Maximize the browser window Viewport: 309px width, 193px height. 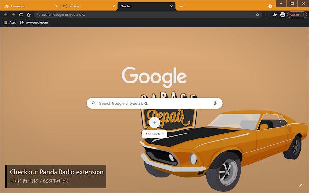click(292, 3)
